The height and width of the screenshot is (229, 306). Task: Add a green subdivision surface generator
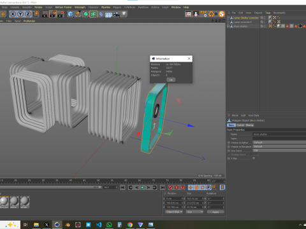click(85, 14)
